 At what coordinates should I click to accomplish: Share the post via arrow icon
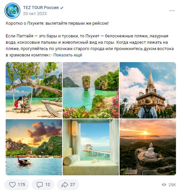(x=65, y=185)
